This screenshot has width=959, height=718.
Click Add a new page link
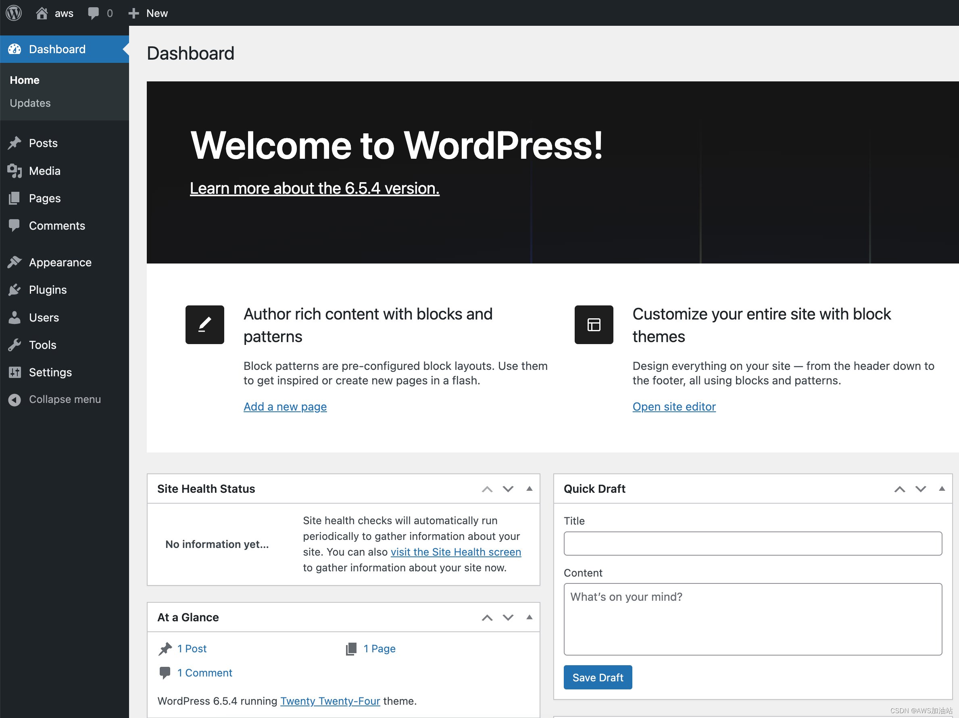coord(285,407)
